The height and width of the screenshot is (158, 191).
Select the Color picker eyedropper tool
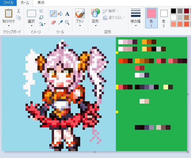(60, 22)
